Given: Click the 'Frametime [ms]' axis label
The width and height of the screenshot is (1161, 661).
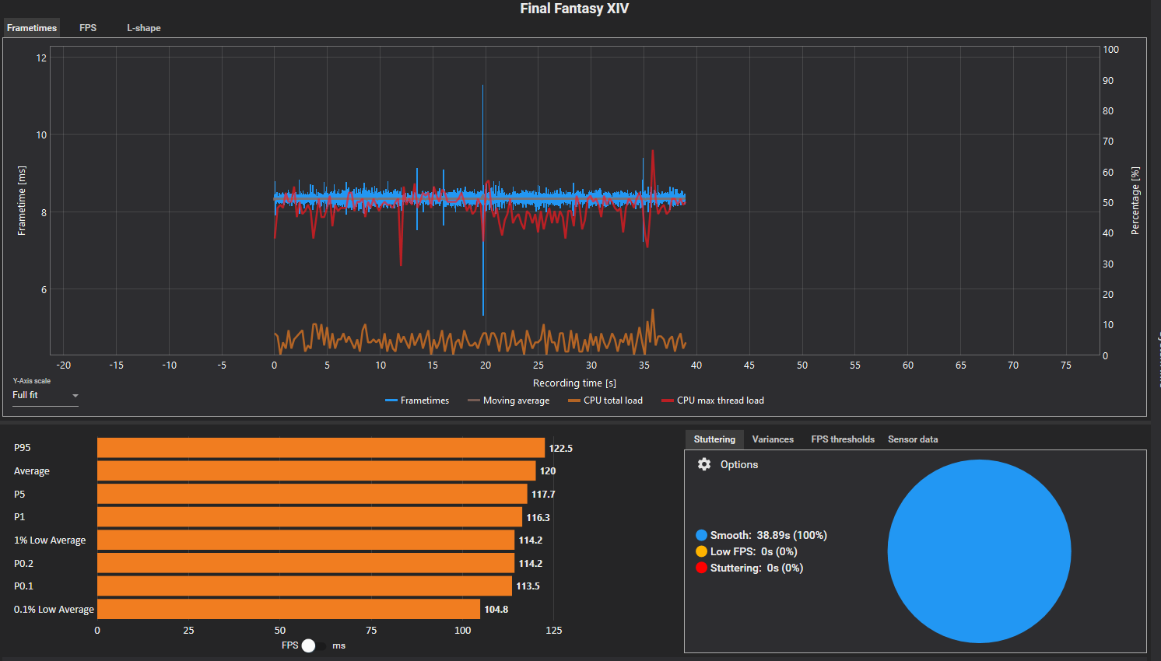Looking at the screenshot, I should coord(22,201).
